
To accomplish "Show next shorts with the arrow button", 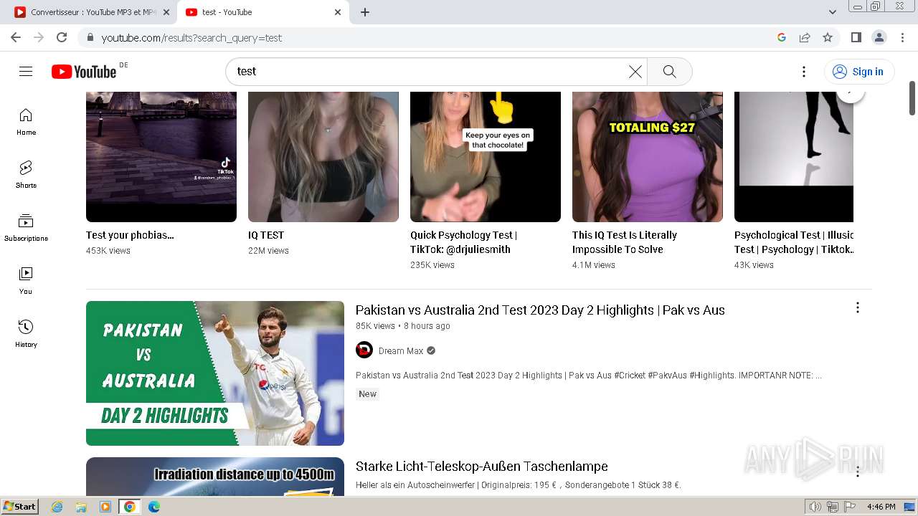I will tap(851, 93).
